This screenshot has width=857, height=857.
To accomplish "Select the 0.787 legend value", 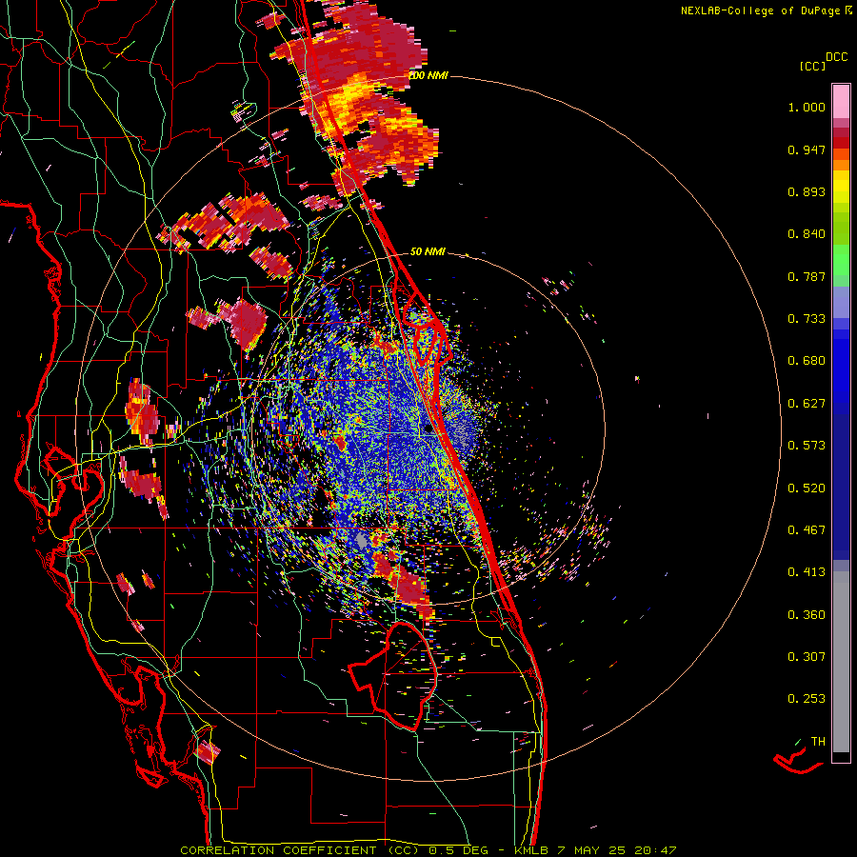I will (807, 276).
